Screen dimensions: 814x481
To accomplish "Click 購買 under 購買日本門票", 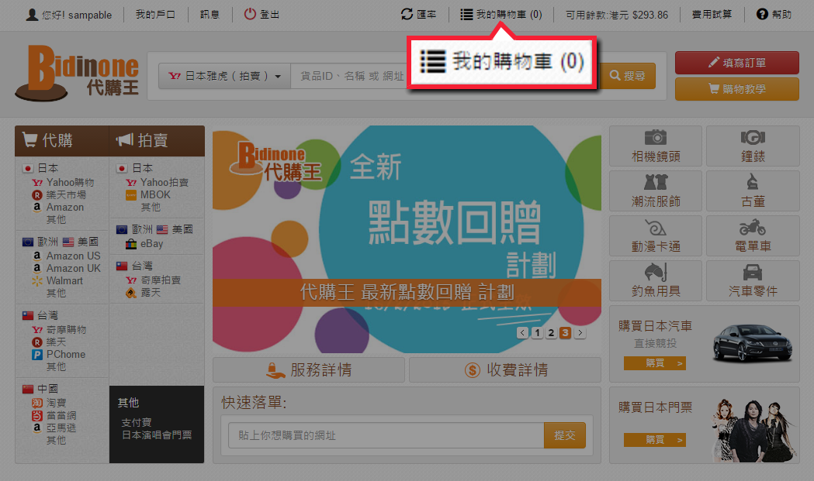I will click(655, 440).
